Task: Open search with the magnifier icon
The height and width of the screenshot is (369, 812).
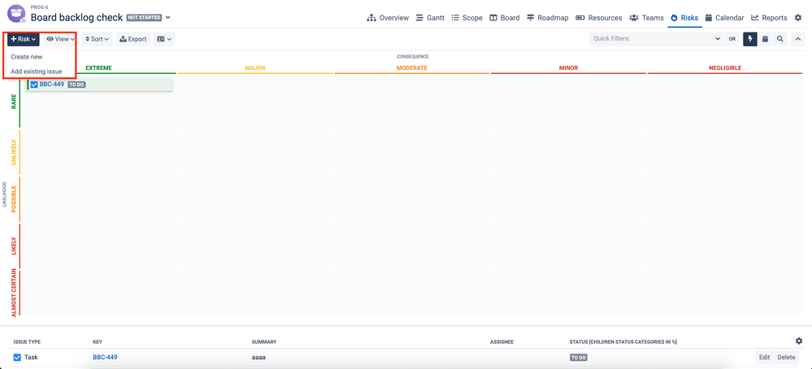Action: pos(779,39)
